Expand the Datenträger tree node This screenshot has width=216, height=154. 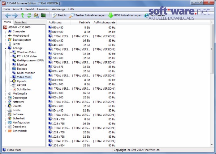pyautogui.click(x=6, y=98)
